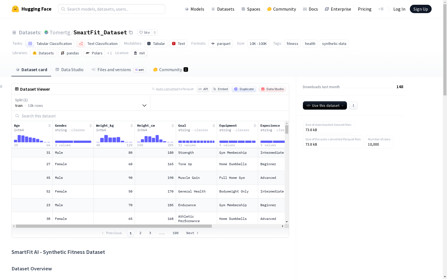Click the three-dot options button
The image size is (447, 279).
click(353, 105)
